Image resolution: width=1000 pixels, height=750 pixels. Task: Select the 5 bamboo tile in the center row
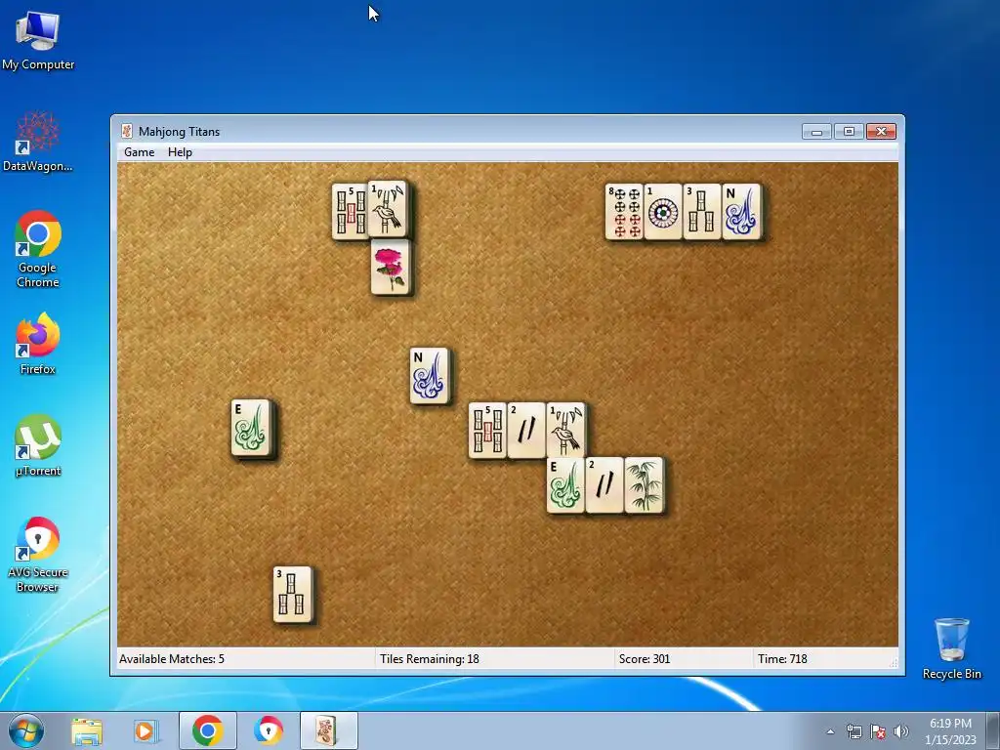(488, 431)
